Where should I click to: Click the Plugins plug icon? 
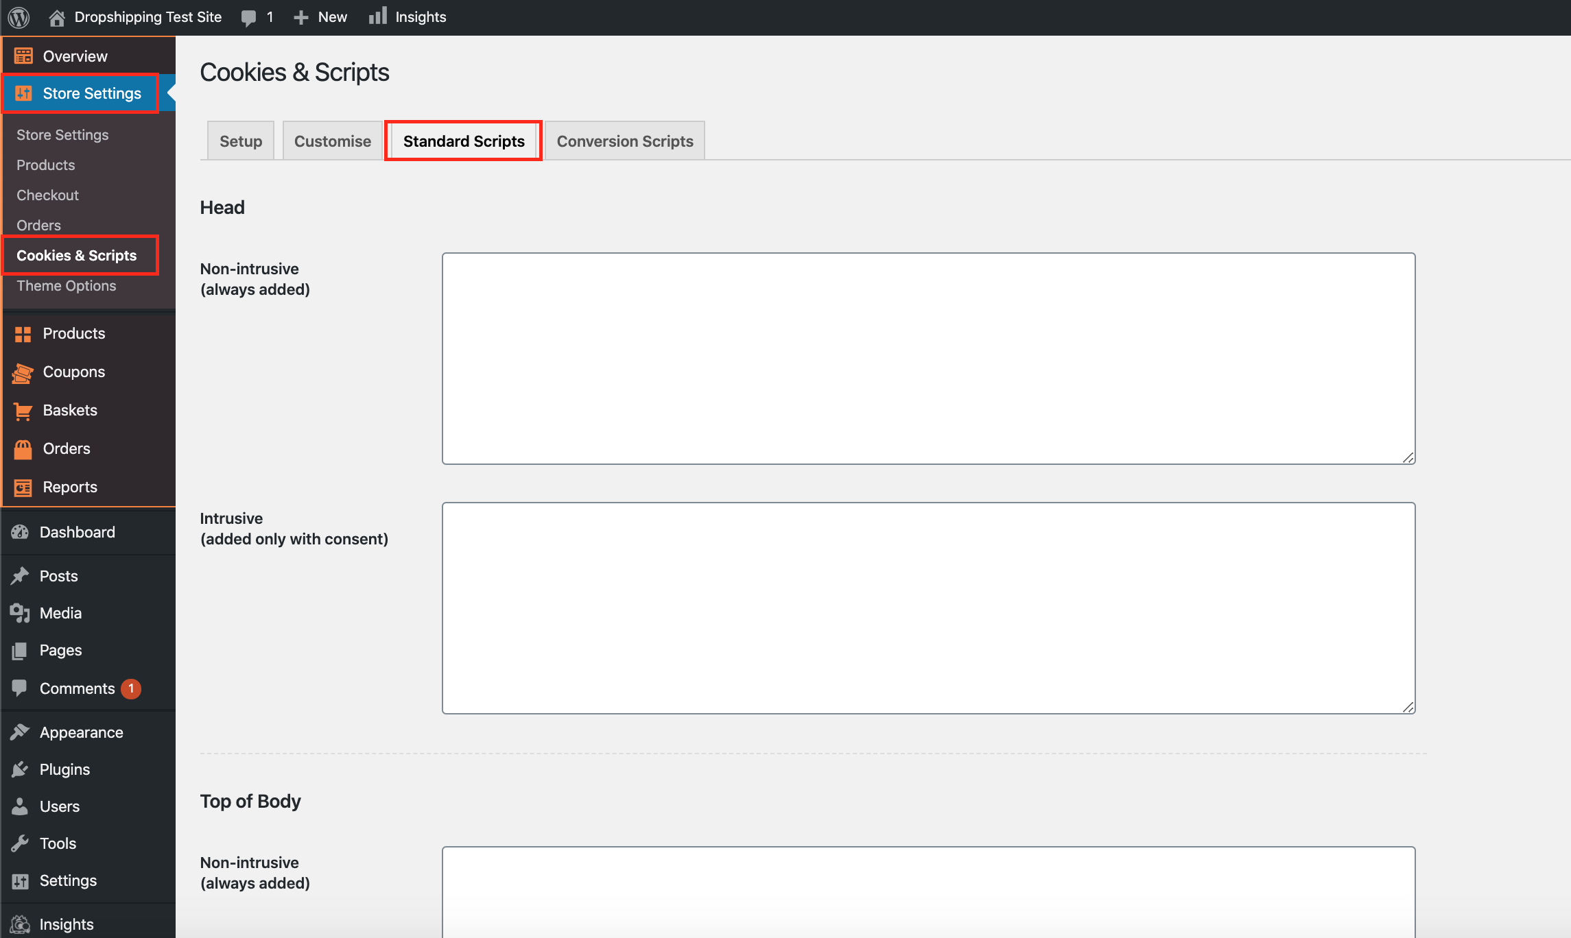[20, 769]
